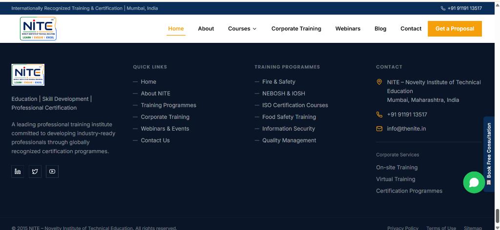500x230 pixels.
Task: Open the LinkedIn social icon
Action: pos(18,172)
